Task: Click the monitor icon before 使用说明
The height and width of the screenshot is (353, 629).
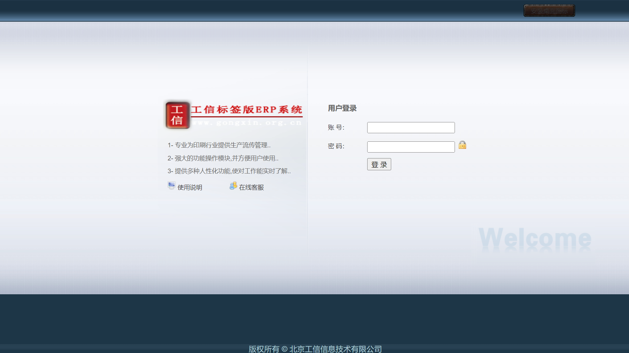Action: [x=171, y=185]
